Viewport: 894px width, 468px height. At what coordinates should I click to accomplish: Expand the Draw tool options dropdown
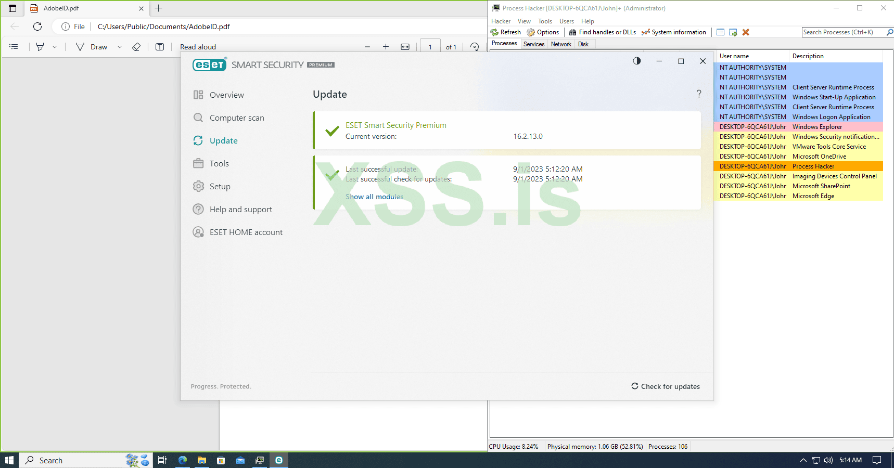119,47
